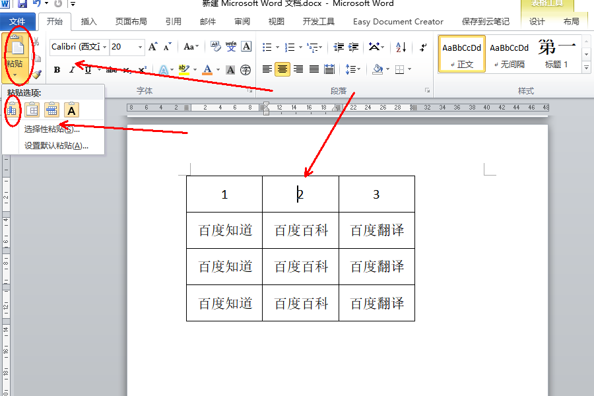
Task: Click the table cell containing 2
Action: pos(300,194)
